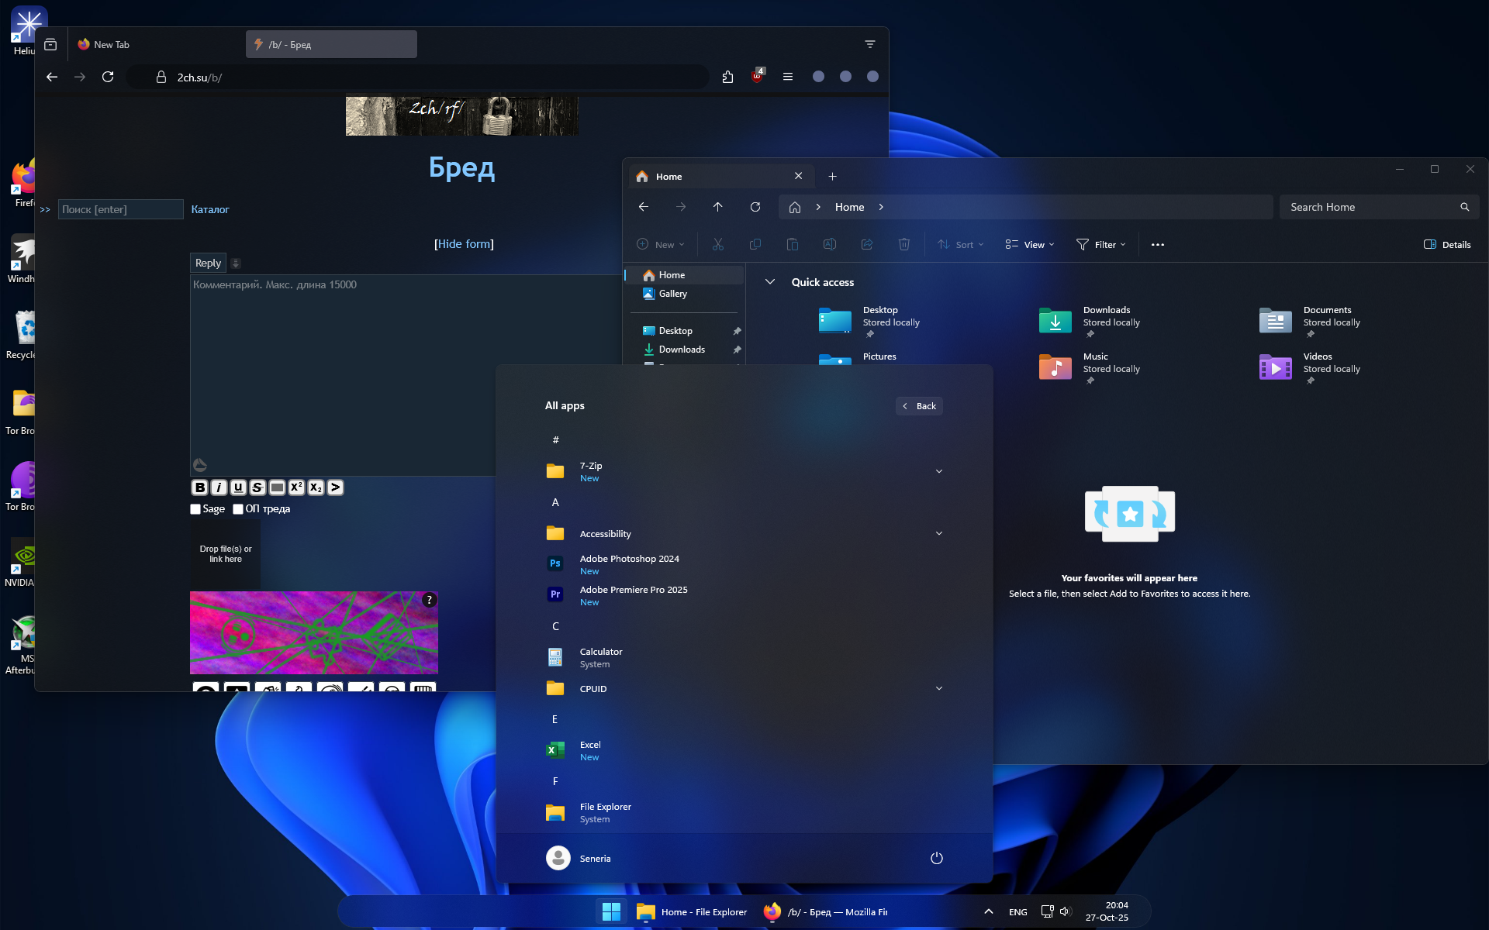The height and width of the screenshot is (930, 1489).
Task: Toggle the Details pane in File Explorer
Action: [1447, 244]
